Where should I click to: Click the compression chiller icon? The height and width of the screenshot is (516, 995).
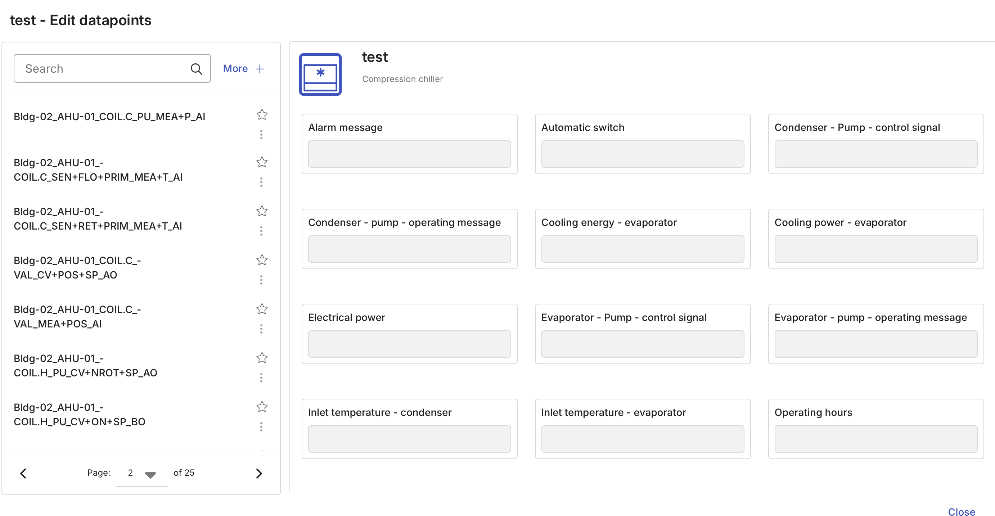click(x=320, y=74)
